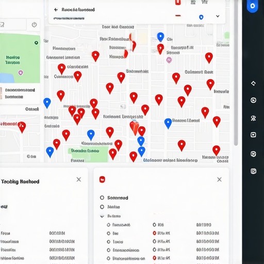
Task: Click the rounded-square icon below the scissors-like sidebar icon
Action: [x=253, y=135]
